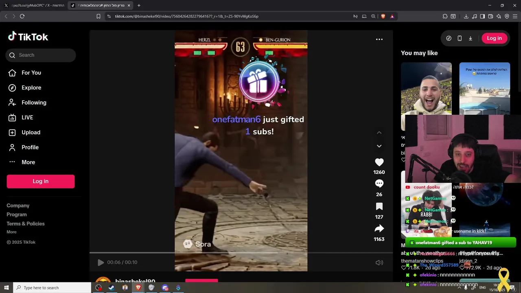Share the video with arrow icon
The image size is (521, 293).
[379, 228]
